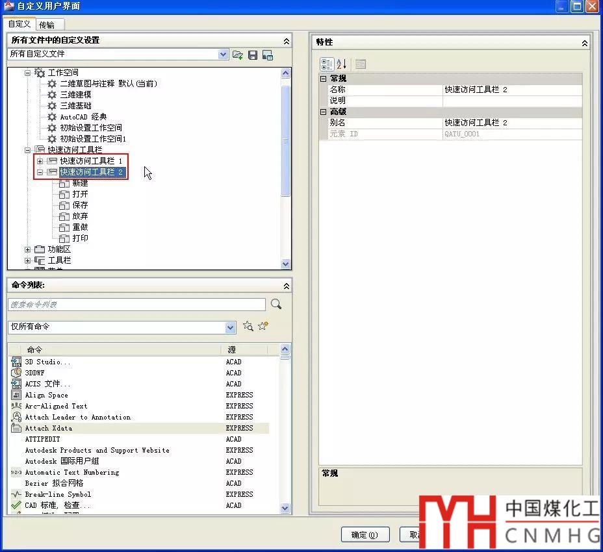
Task: Select 重做 in the tree
Action: tap(80, 227)
